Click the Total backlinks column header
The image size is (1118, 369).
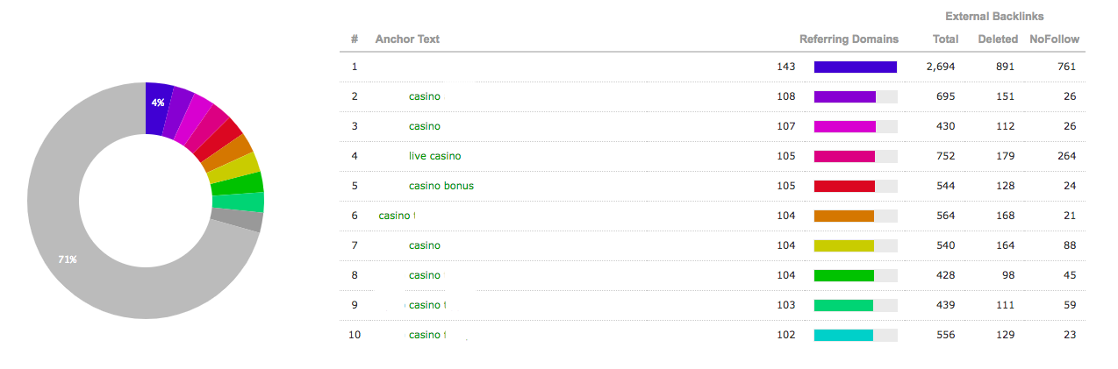(x=945, y=39)
